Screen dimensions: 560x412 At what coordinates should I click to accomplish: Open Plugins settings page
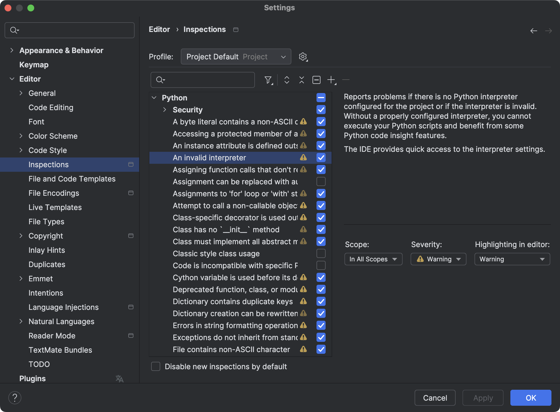click(33, 378)
